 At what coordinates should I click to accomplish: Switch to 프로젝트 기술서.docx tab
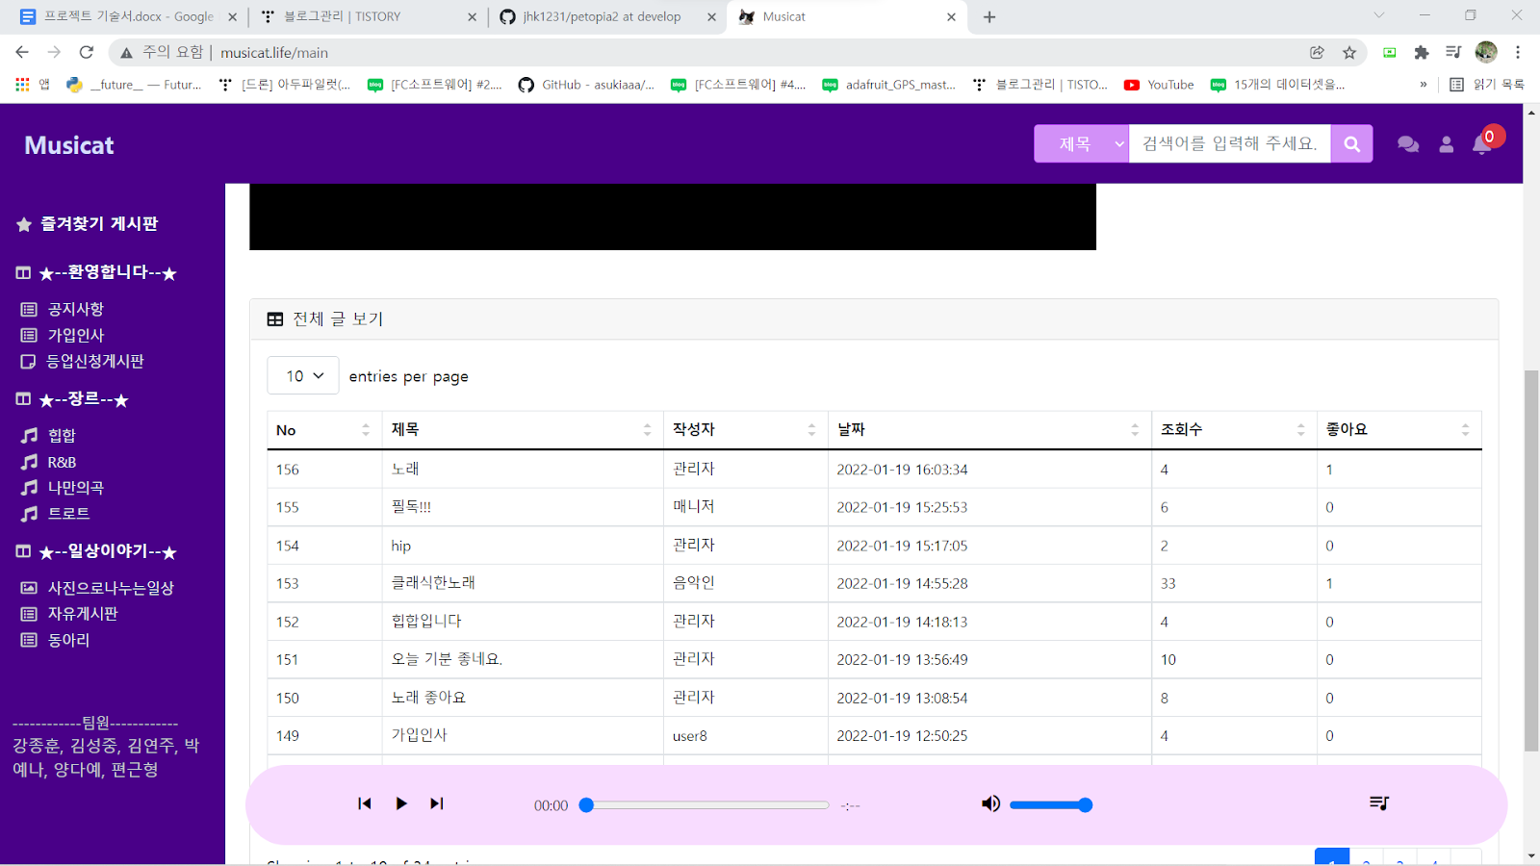[127, 16]
